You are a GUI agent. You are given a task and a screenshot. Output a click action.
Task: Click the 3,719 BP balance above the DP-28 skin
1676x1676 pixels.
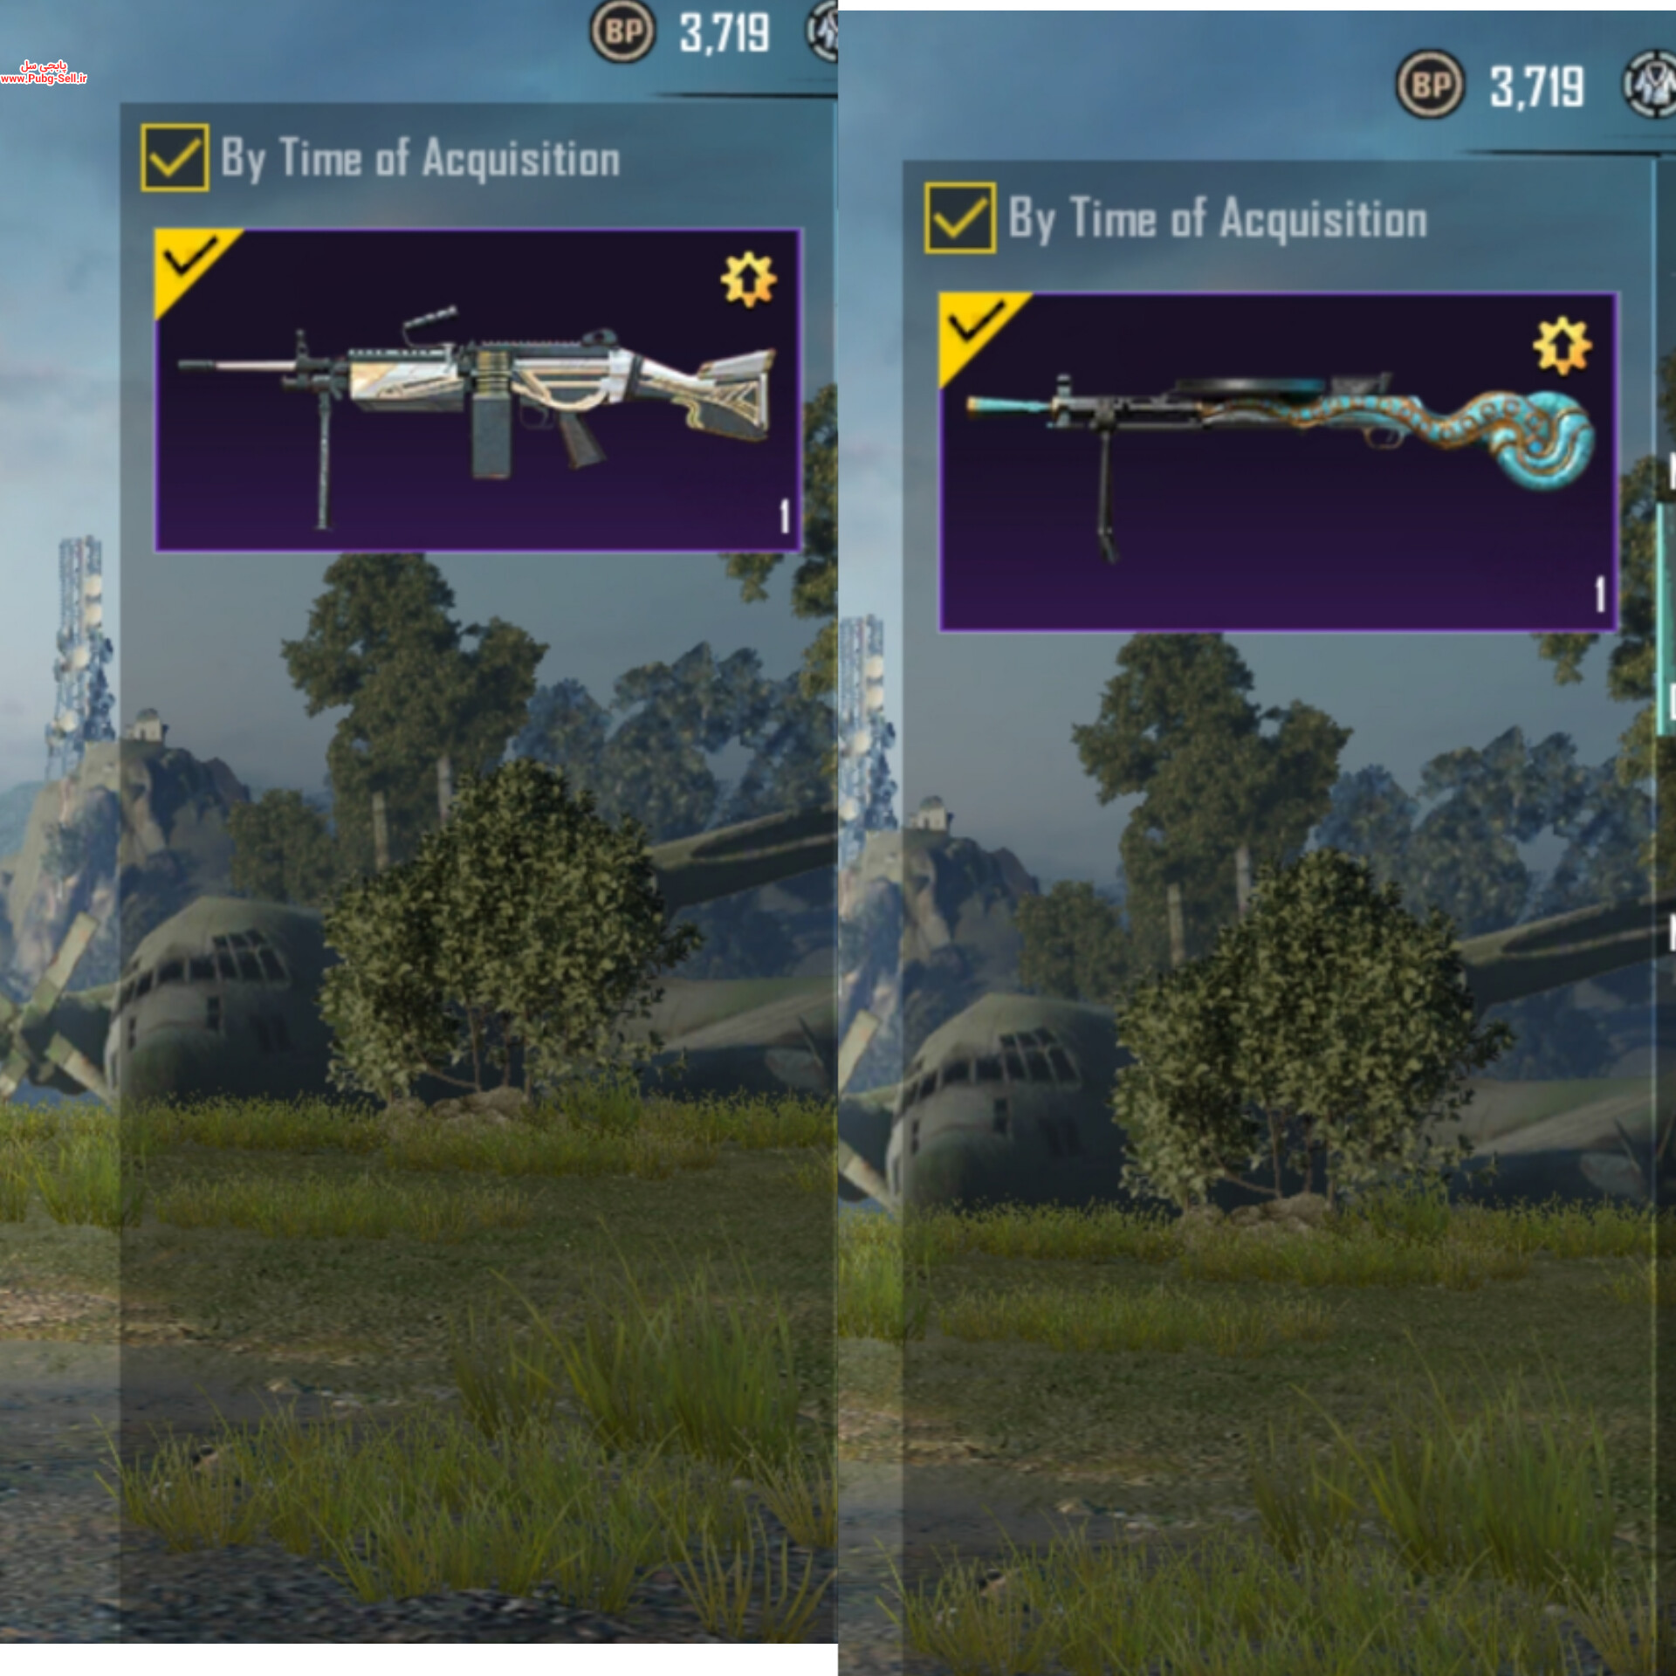click(x=1537, y=86)
